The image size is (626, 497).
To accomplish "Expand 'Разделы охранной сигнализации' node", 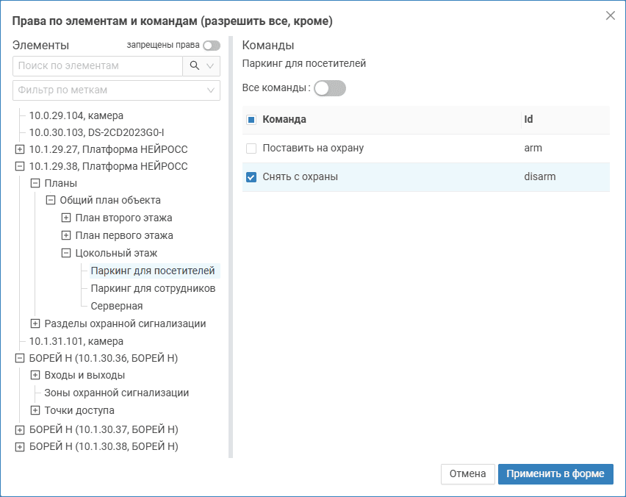I will coord(35,324).
